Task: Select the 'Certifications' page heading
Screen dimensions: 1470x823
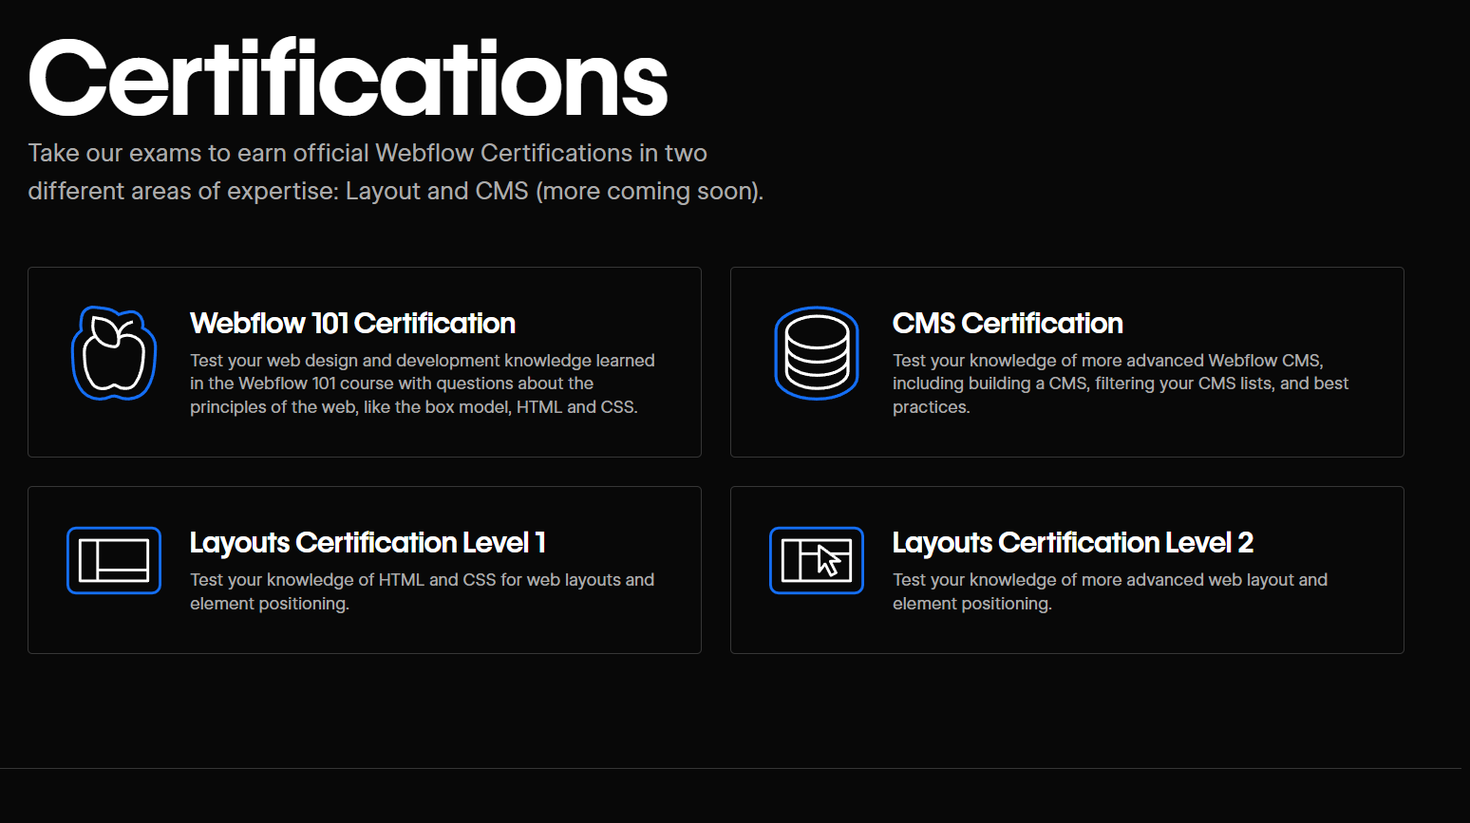Action: click(349, 79)
